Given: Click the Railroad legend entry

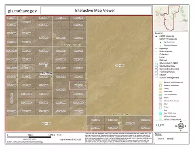Looking at the screenshot, I should point(163,60).
